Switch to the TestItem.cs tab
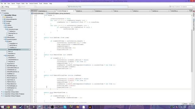The image size is (195, 109). coord(155,11)
